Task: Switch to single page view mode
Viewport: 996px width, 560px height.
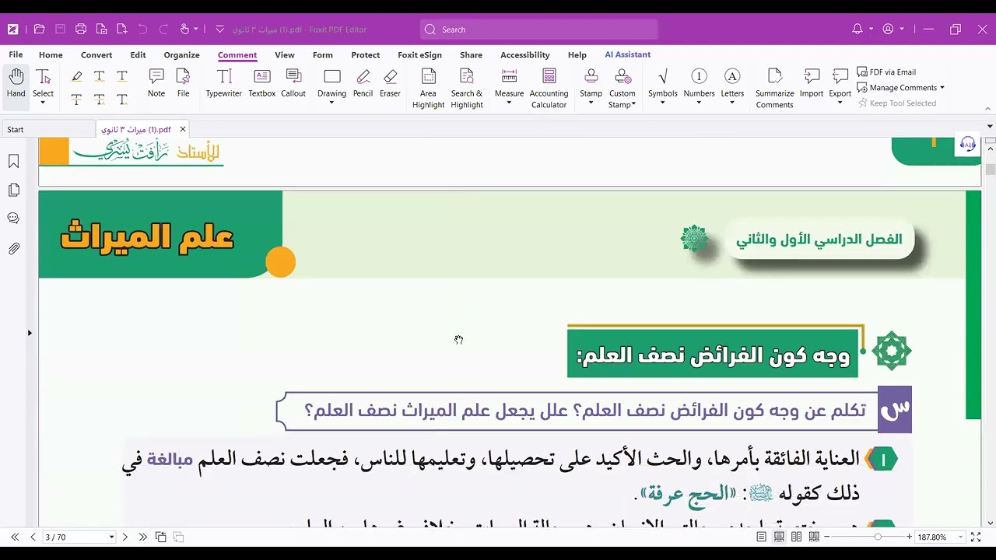Action: [x=761, y=537]
